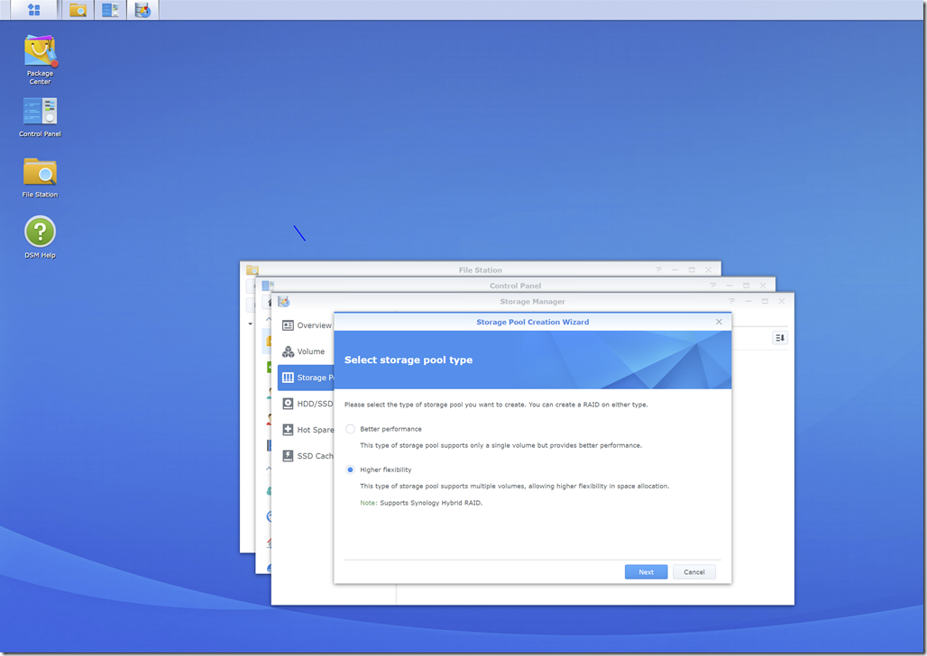Click Next in the wizard
Viewport: 927px width, 656px height.
coord(646,572)
